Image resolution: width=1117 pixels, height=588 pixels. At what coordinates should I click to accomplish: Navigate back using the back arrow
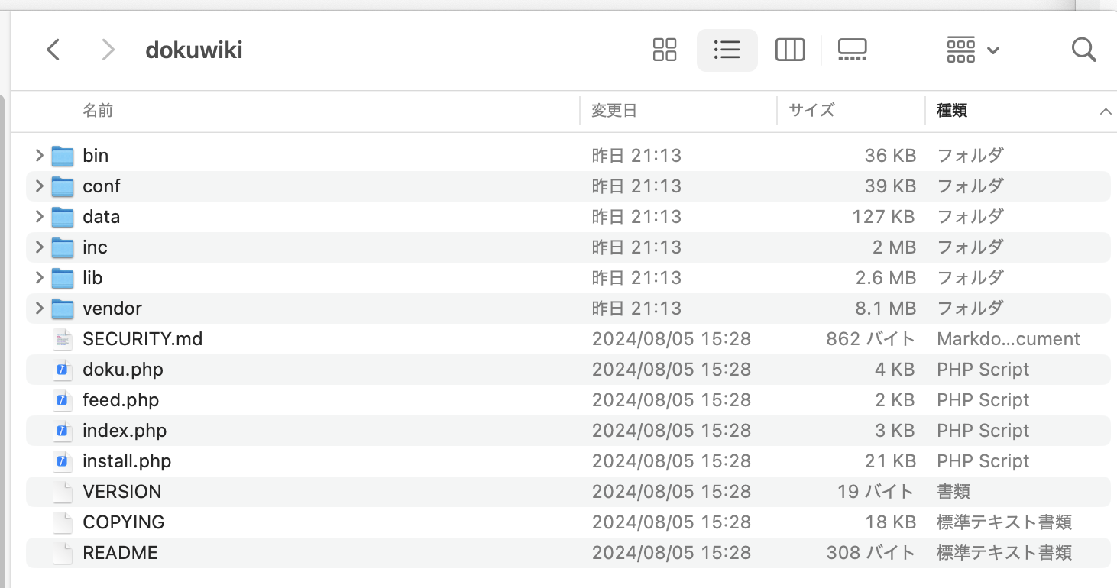pos(53,50)
